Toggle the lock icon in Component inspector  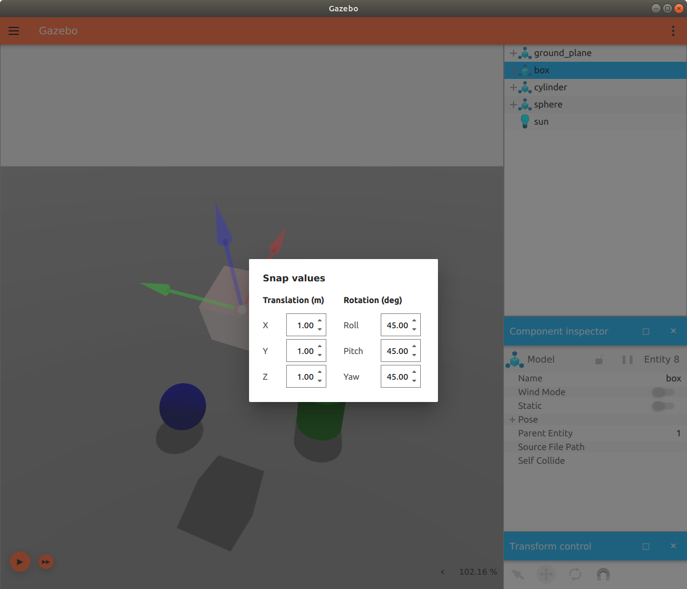[x=599, y=360]
